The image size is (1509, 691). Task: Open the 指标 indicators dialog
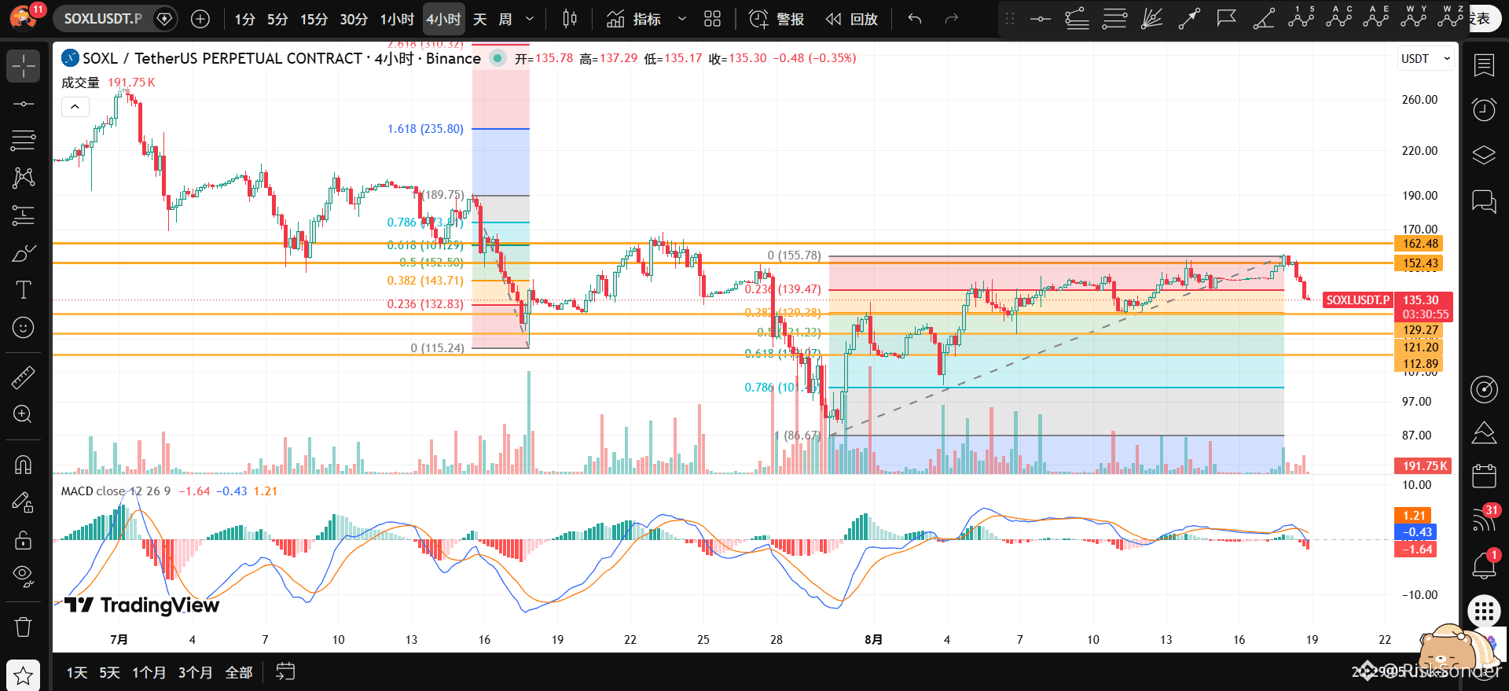633,19
